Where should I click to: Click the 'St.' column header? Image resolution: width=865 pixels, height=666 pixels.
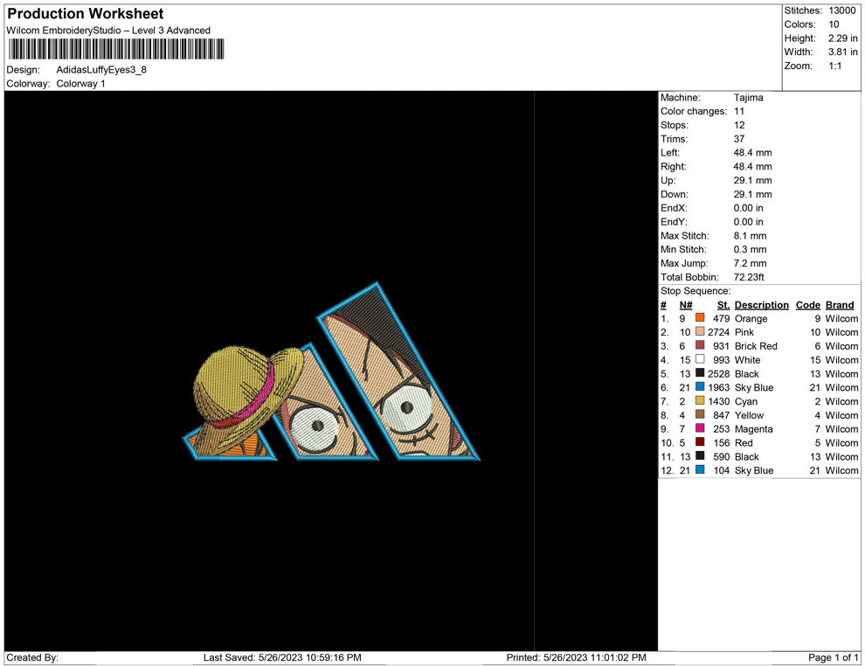(x=723, y=305)
